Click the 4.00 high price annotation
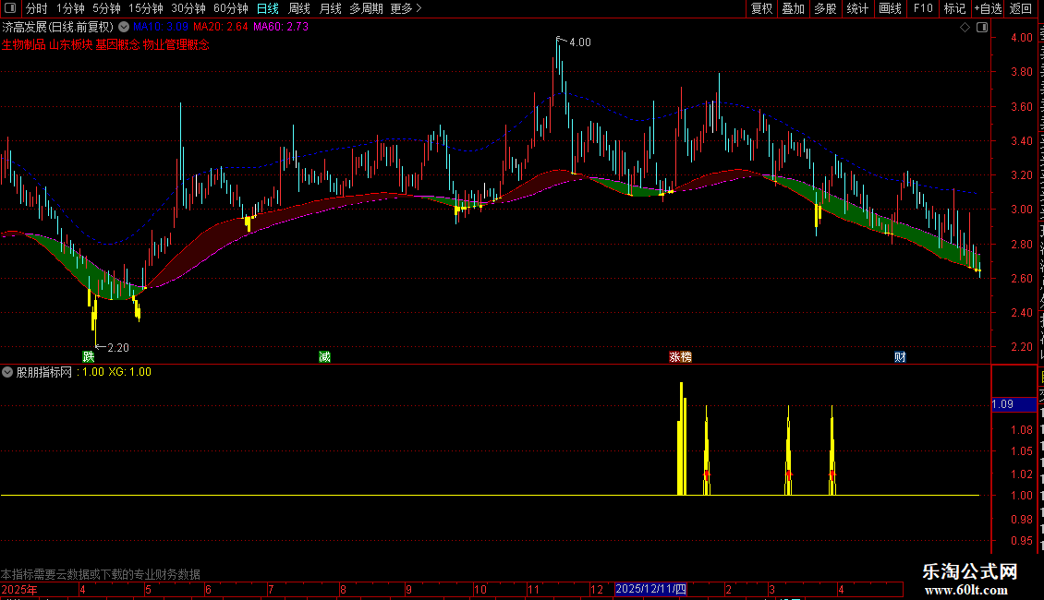The width and height of the screenshot is (1044, 600). click(x=579, y=42)
